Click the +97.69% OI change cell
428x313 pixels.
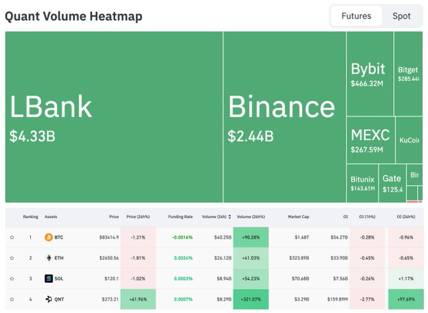tap(406, 299)
